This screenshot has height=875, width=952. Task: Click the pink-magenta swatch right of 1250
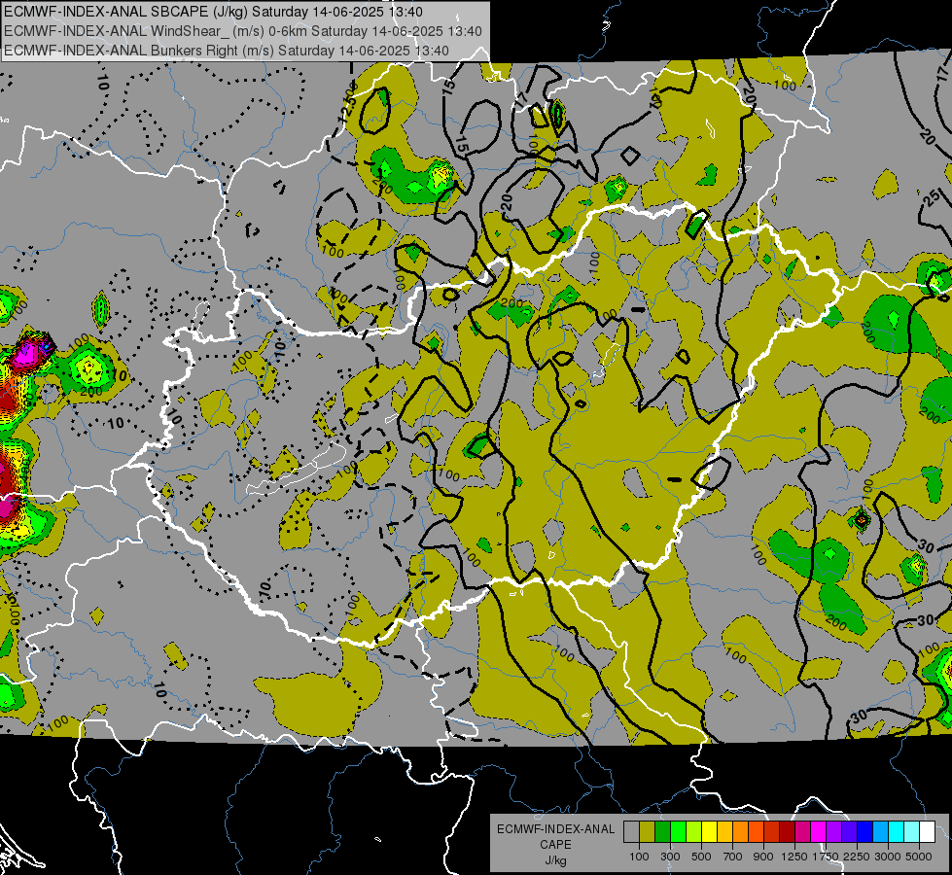point(802,831)
